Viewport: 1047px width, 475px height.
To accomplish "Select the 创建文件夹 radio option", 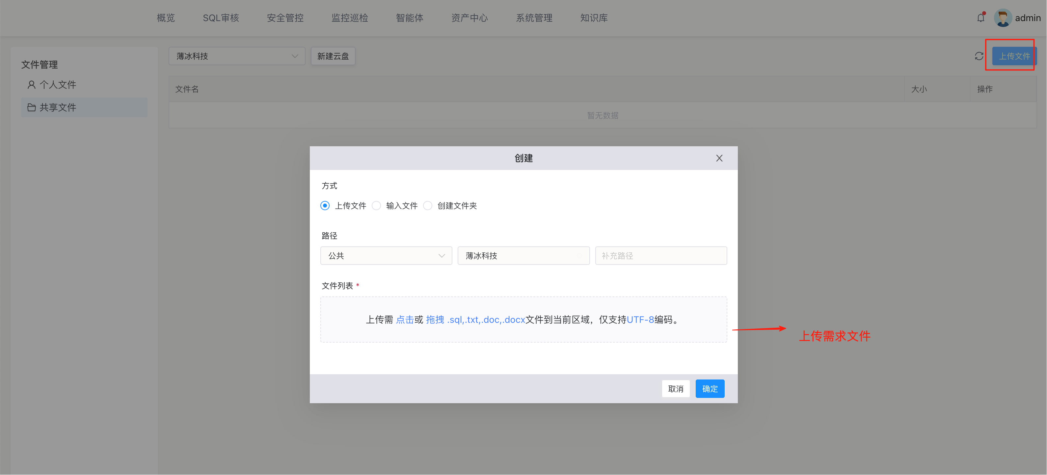I will [x=428, y=206].
